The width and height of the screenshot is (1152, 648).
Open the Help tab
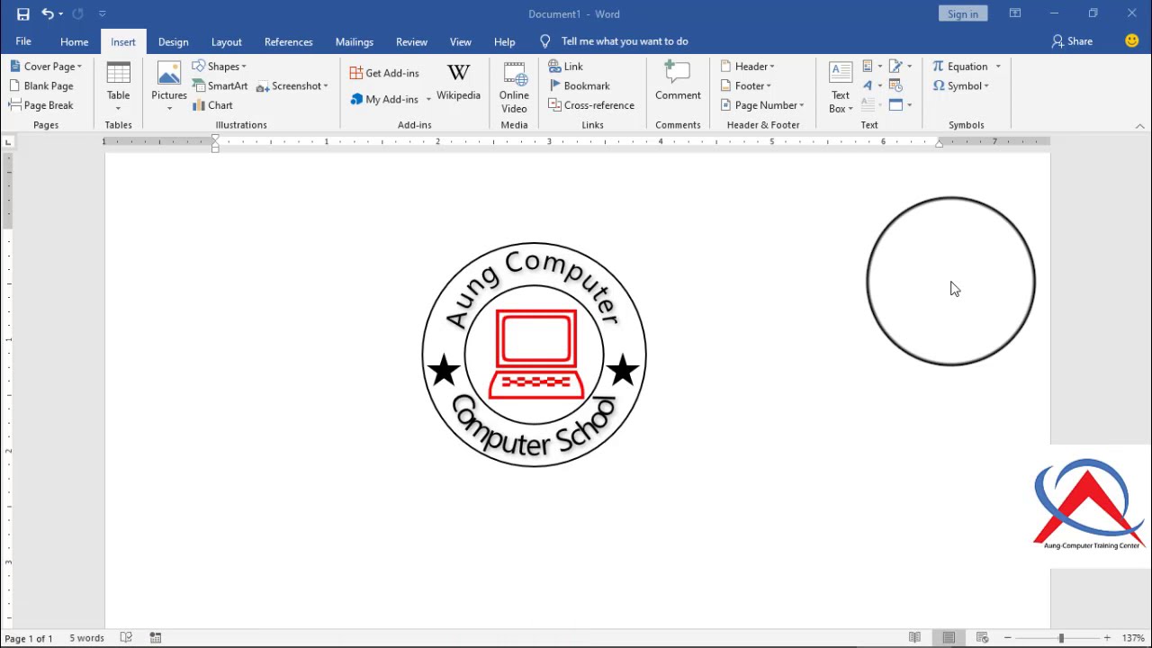(x=504, y=42)
